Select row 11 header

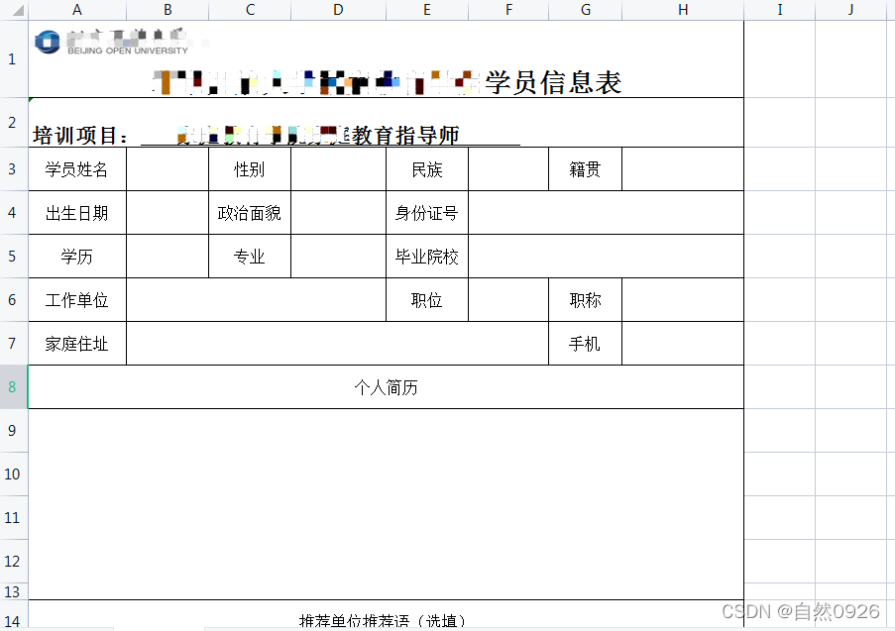14,517
